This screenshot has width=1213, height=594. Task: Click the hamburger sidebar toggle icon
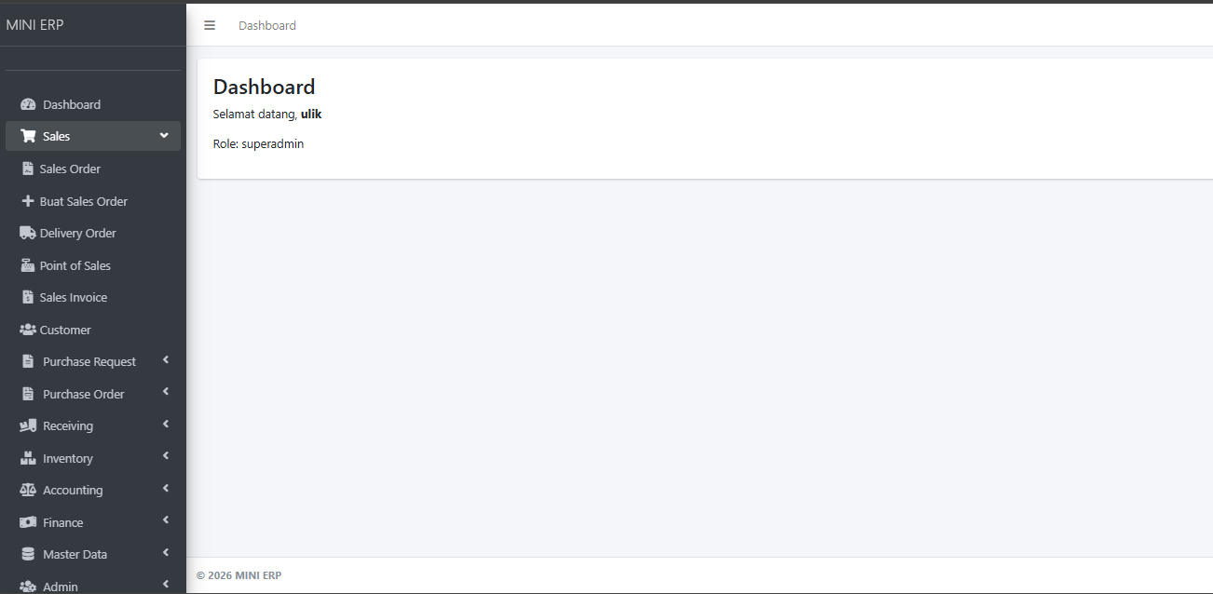(x=210, y=25)
